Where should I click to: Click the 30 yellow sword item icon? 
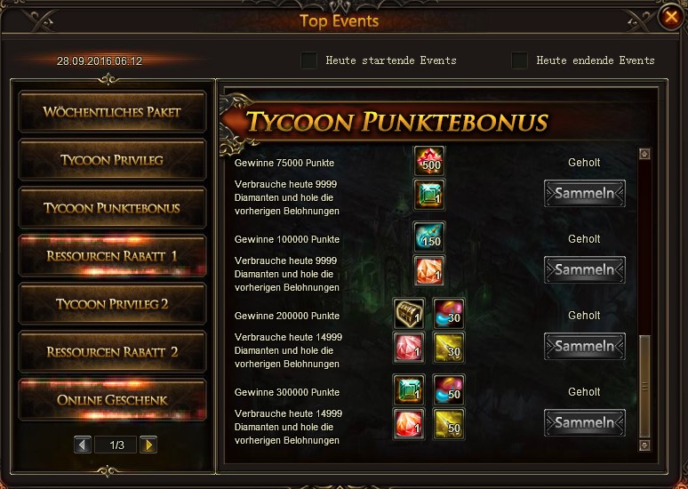448,348
